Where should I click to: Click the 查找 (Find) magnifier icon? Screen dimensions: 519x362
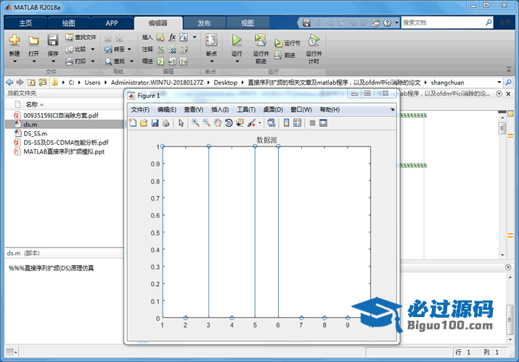point(108,62)
